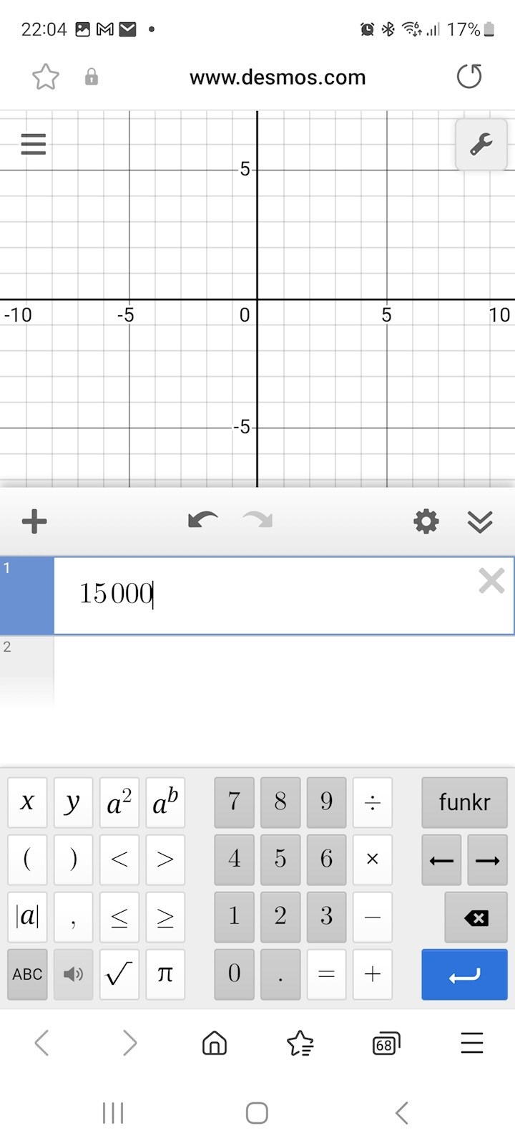Switch to ABC letter keyboard

click(27, 974)
